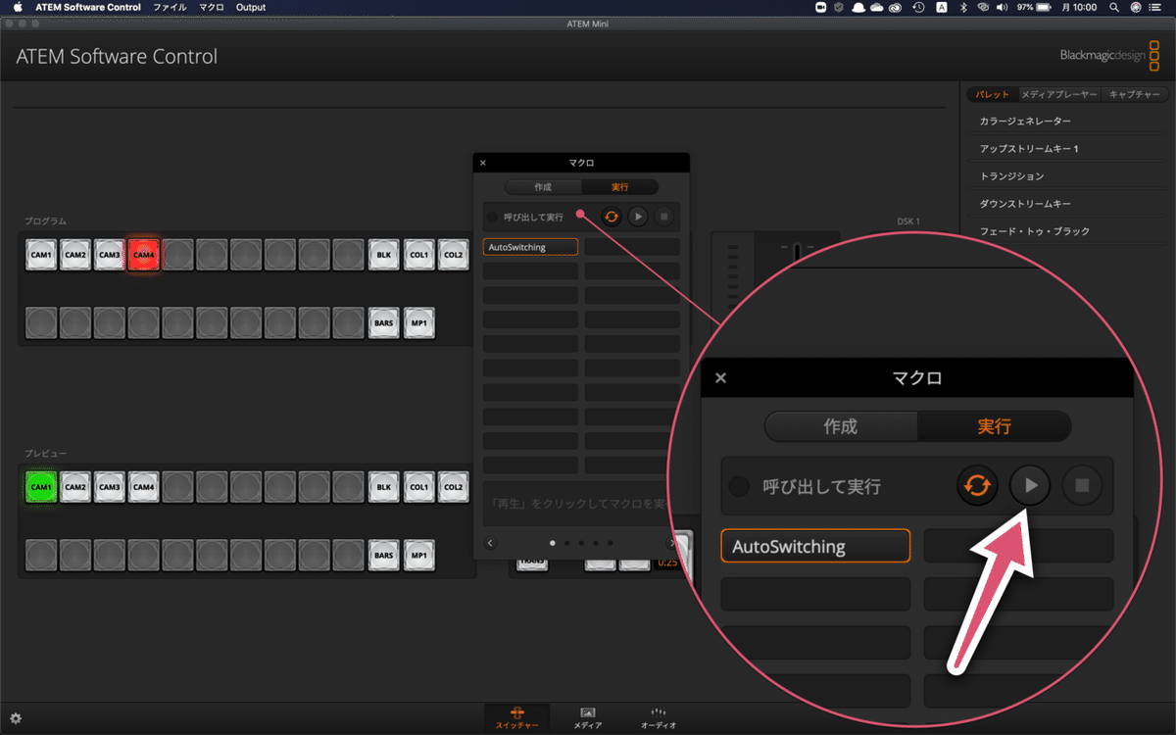Select the empty macro slot beside AutoSwitching
This screenshot has height=735, width=1176.
[632, 247]
